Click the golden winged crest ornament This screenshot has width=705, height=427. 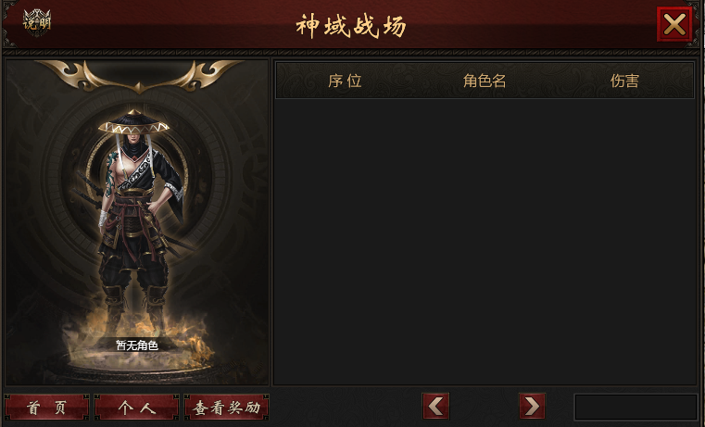pos(138,76)
